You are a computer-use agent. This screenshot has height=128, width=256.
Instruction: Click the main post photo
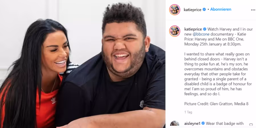coord(82,64)
